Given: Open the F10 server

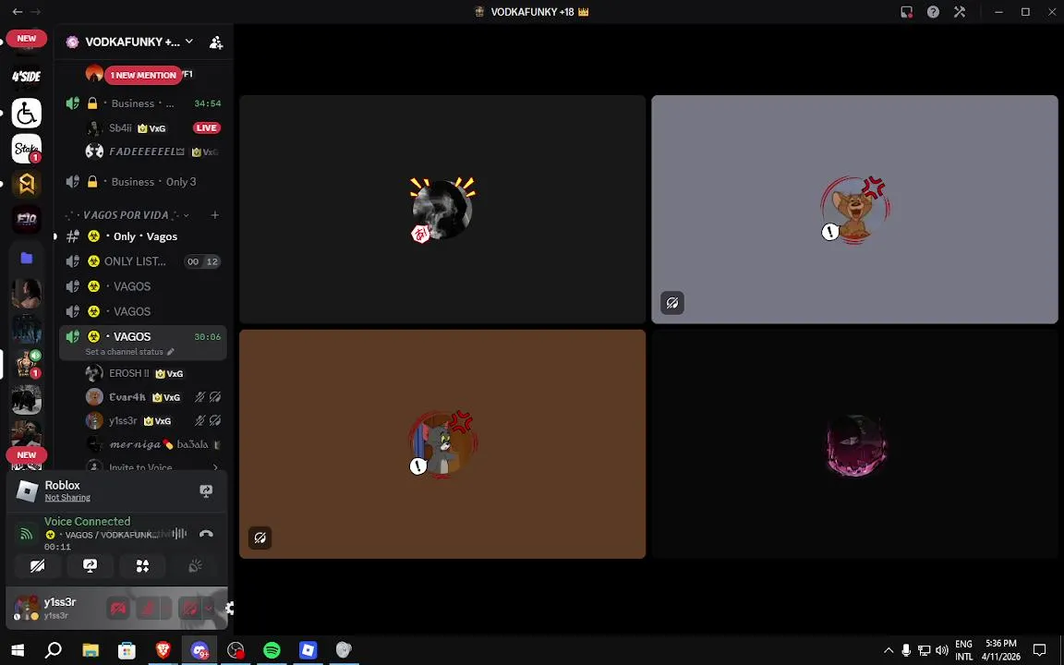Looking at the screenshot, I should click(x=27, y=220).
